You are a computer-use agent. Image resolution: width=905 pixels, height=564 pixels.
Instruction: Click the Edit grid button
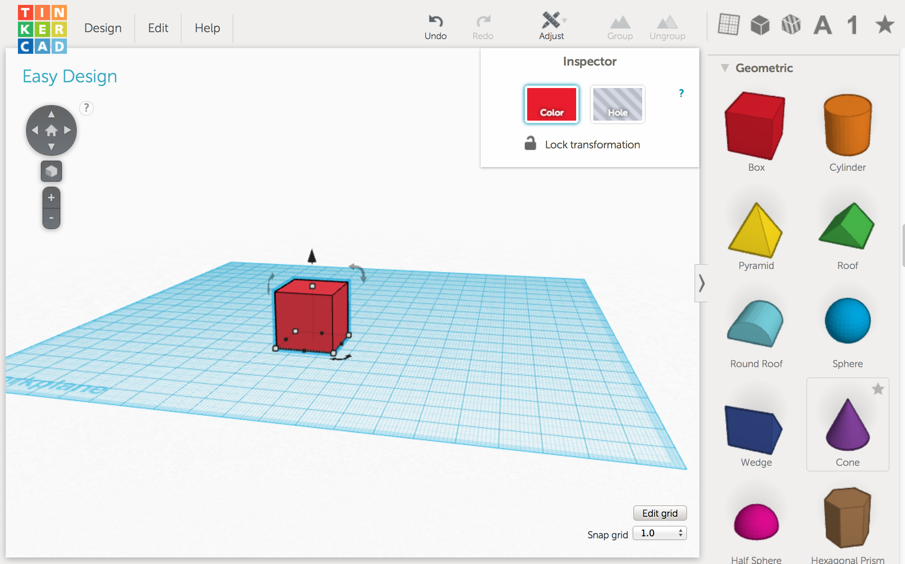659,513
